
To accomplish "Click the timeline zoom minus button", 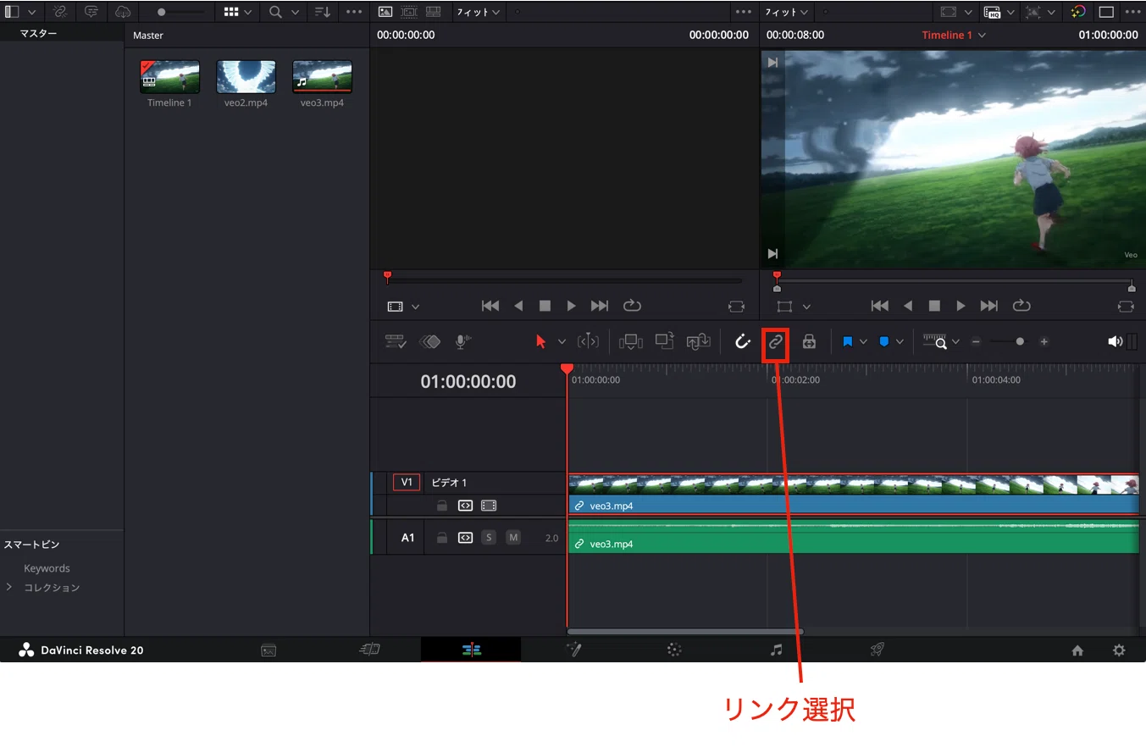I will tap(976, 341).
